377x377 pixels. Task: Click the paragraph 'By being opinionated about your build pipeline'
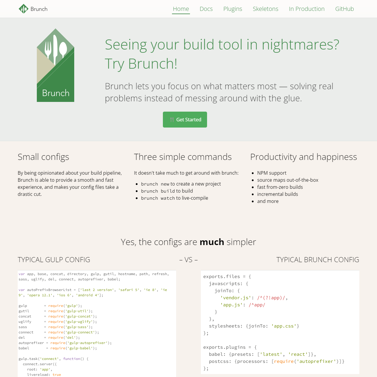(x=70, y=183)
